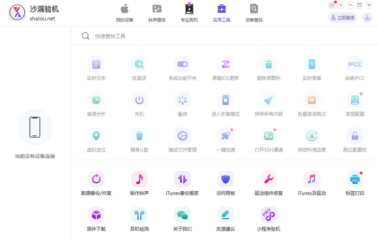Click the 关于我们 chat icon
This screenshot has height=240, width=378.
click(182, 215)
